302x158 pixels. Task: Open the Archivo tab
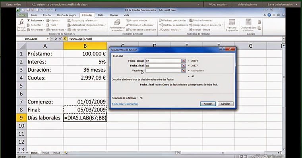pos(22,15)
